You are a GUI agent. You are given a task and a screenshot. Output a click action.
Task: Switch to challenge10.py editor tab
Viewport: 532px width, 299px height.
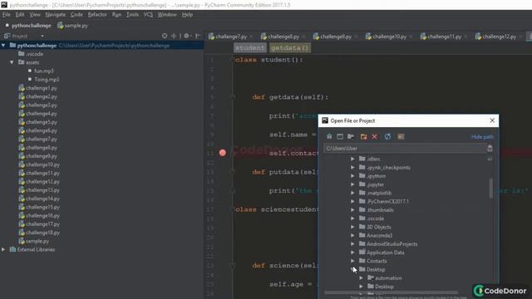389,37
